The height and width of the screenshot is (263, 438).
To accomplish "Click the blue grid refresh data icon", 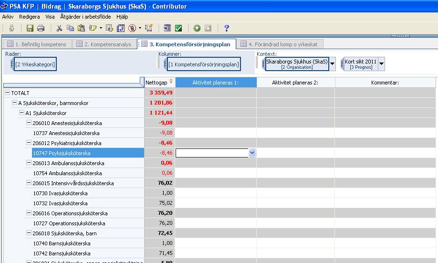I will (121, 28).
